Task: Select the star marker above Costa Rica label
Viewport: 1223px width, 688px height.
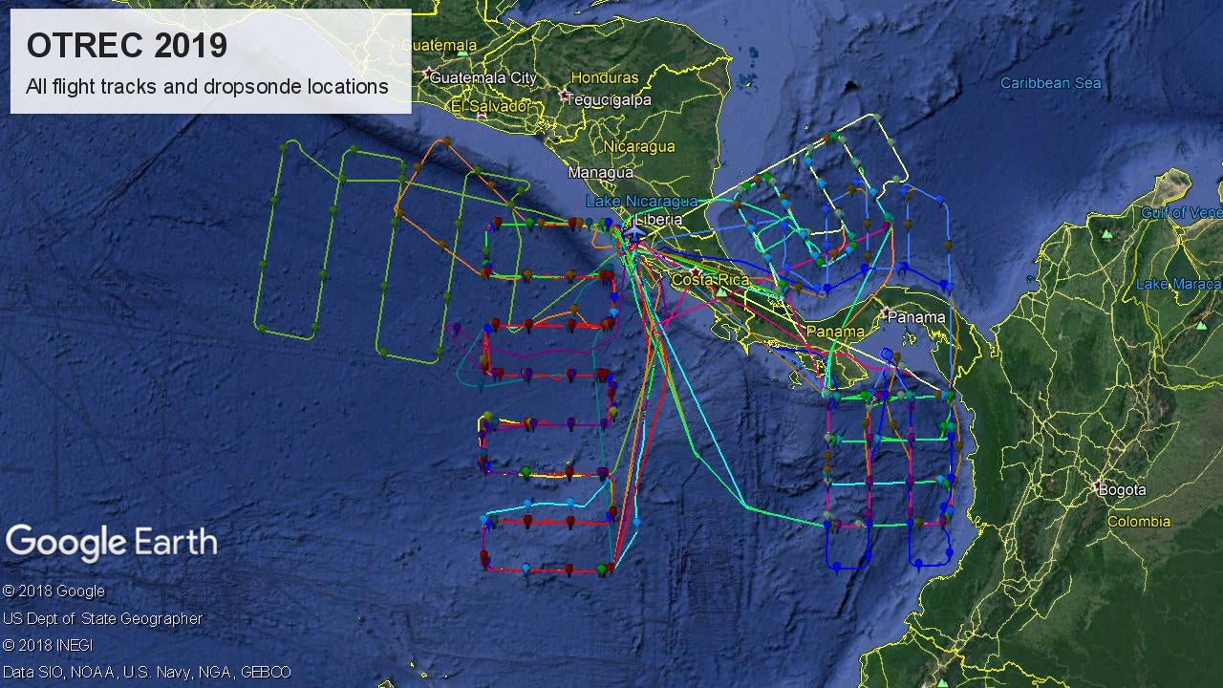Action: [x=696, y=270]
